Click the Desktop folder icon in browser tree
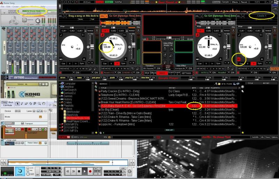The height and width of the screenshot is (179, 279). pos(61,87)
